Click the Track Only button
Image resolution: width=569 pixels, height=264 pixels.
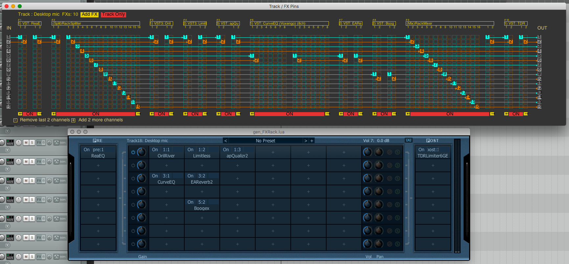[x=113, y=14]
